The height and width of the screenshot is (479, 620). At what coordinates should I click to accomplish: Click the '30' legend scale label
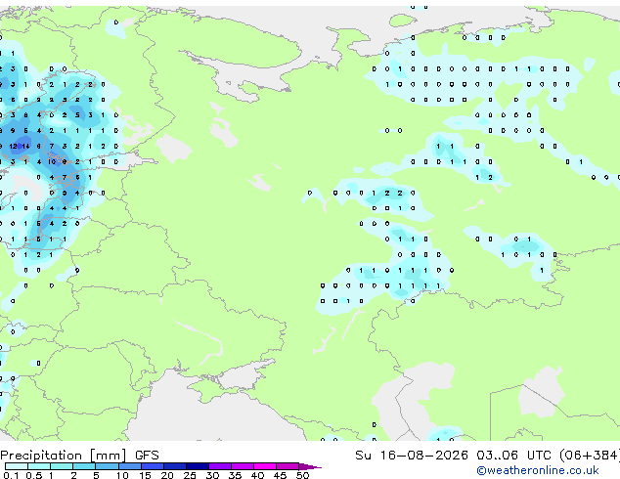click(212, 475)
